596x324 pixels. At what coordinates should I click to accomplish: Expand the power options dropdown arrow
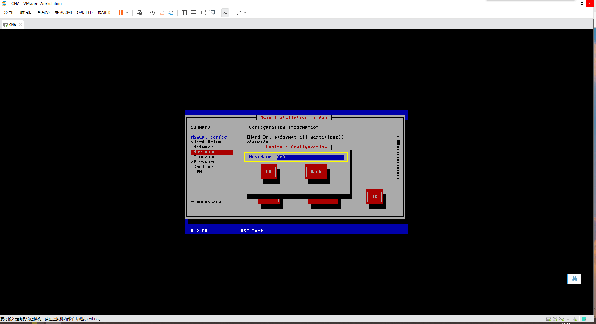point(127,13)
